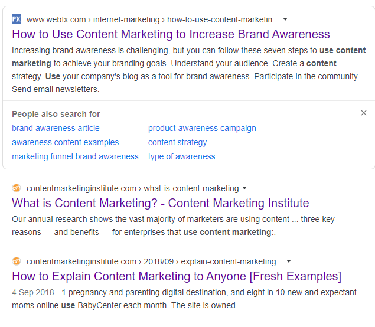Open dropdown arrow after explain-content-marketing URL
This screenshot has width=375, height=327.
coord(289,261)
